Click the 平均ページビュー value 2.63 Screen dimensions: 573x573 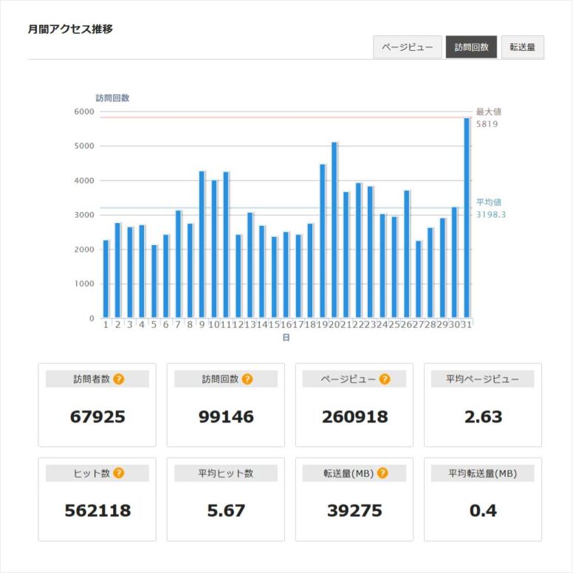point(483,416)
